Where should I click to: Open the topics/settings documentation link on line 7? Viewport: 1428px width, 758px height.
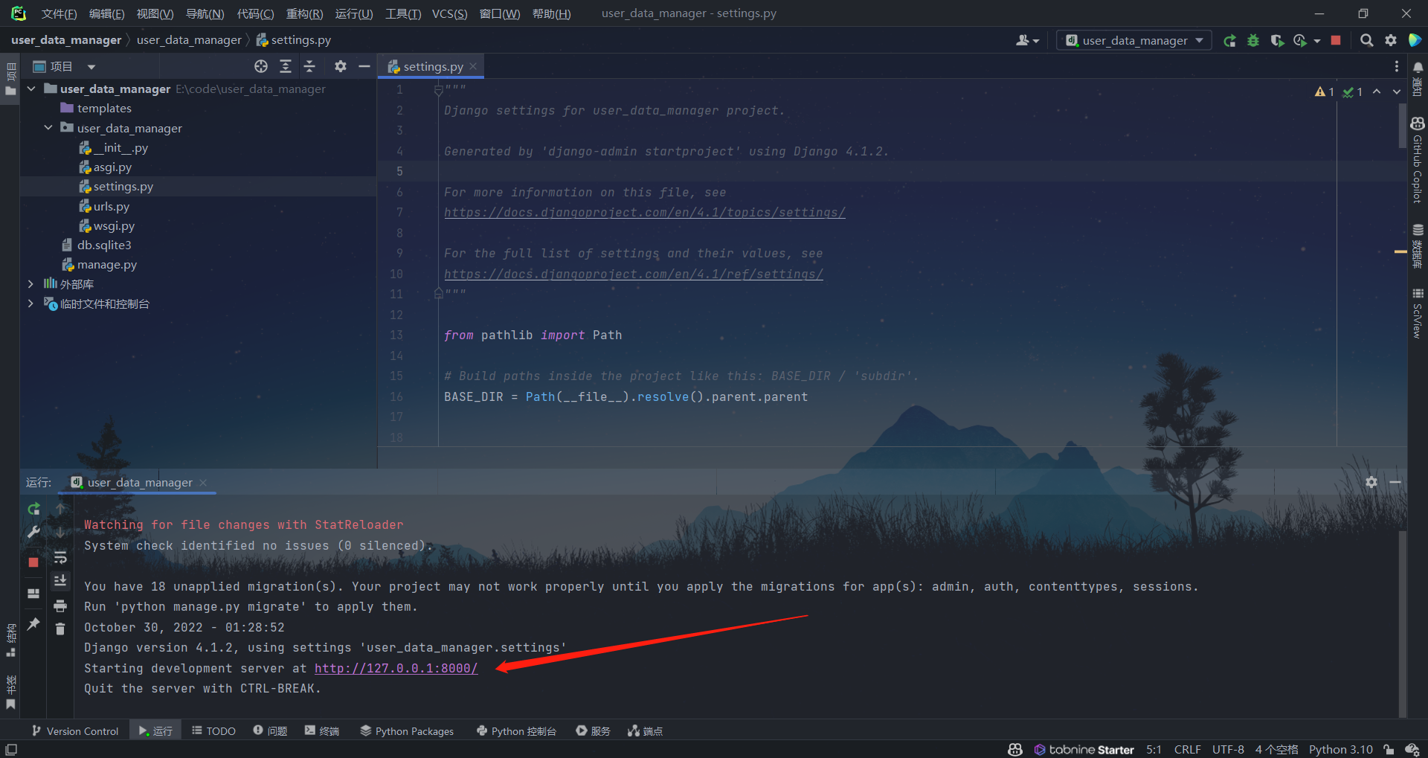645,213
